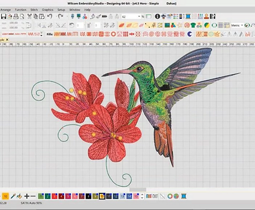This screenshot has width=255, height=210.
Task: Select pink color swatch 15
Action: pos(136,196)
